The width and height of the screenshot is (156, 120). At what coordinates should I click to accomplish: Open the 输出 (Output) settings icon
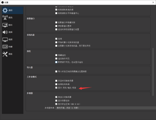click(5, 25)
